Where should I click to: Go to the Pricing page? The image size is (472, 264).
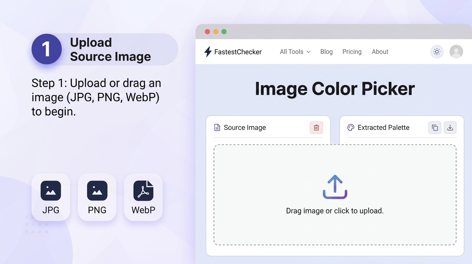[x=352, y=52]
